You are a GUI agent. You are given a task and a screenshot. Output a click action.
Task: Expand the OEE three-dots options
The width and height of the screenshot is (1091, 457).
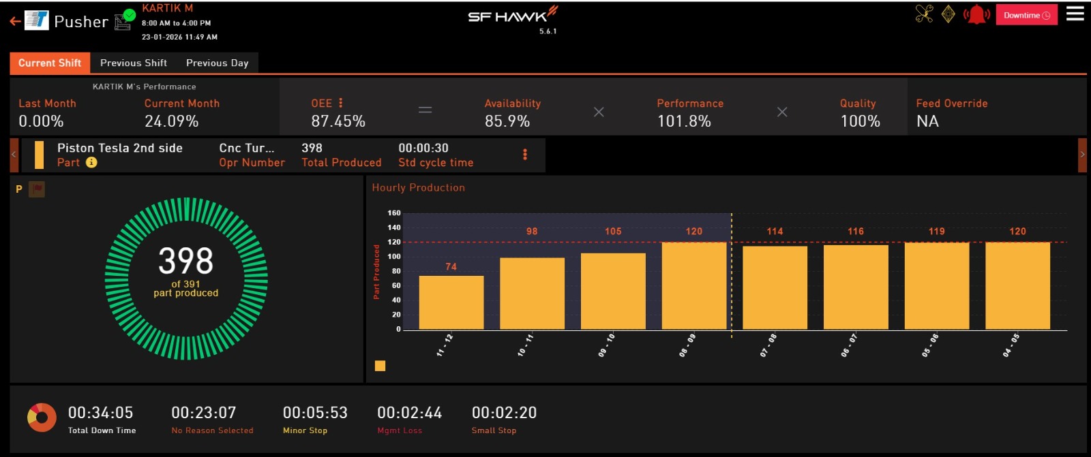point(341,103)
